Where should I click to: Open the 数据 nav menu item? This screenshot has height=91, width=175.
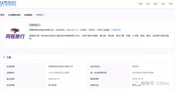[140, 4]
